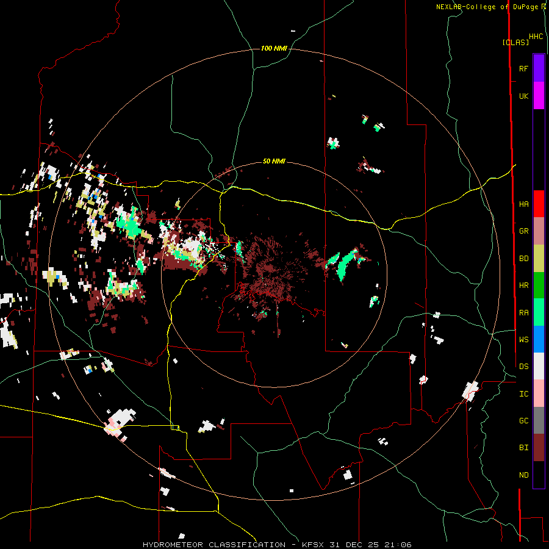549x549 pixels.
Task: Click the HR legend label
Action: point(523,285)
